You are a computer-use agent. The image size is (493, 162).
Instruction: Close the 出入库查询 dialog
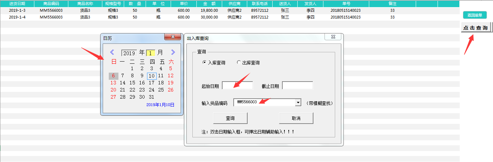click(332, 37)
